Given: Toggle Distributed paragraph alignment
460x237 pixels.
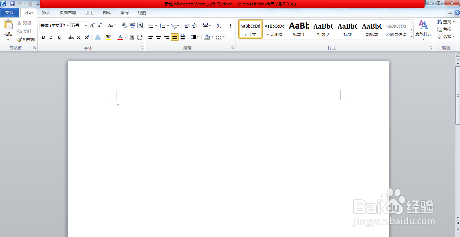Looking at the screenshot, I should (x=183, y=37).
